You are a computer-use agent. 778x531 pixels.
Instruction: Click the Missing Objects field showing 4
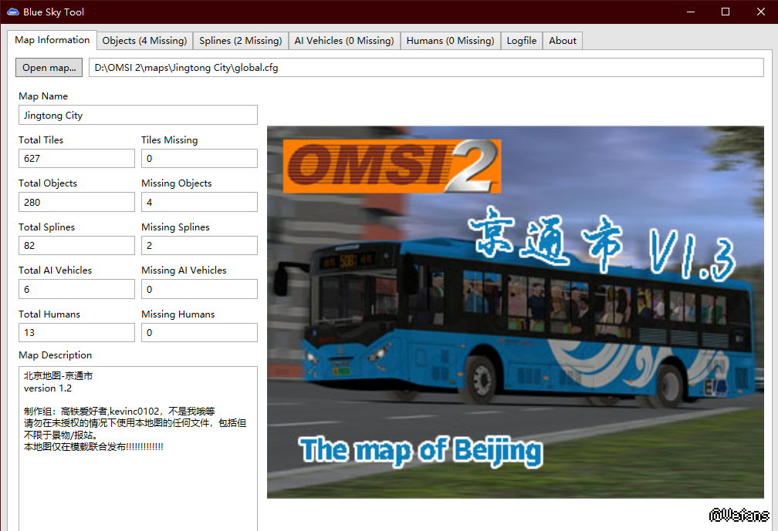(x=199, y=202)
